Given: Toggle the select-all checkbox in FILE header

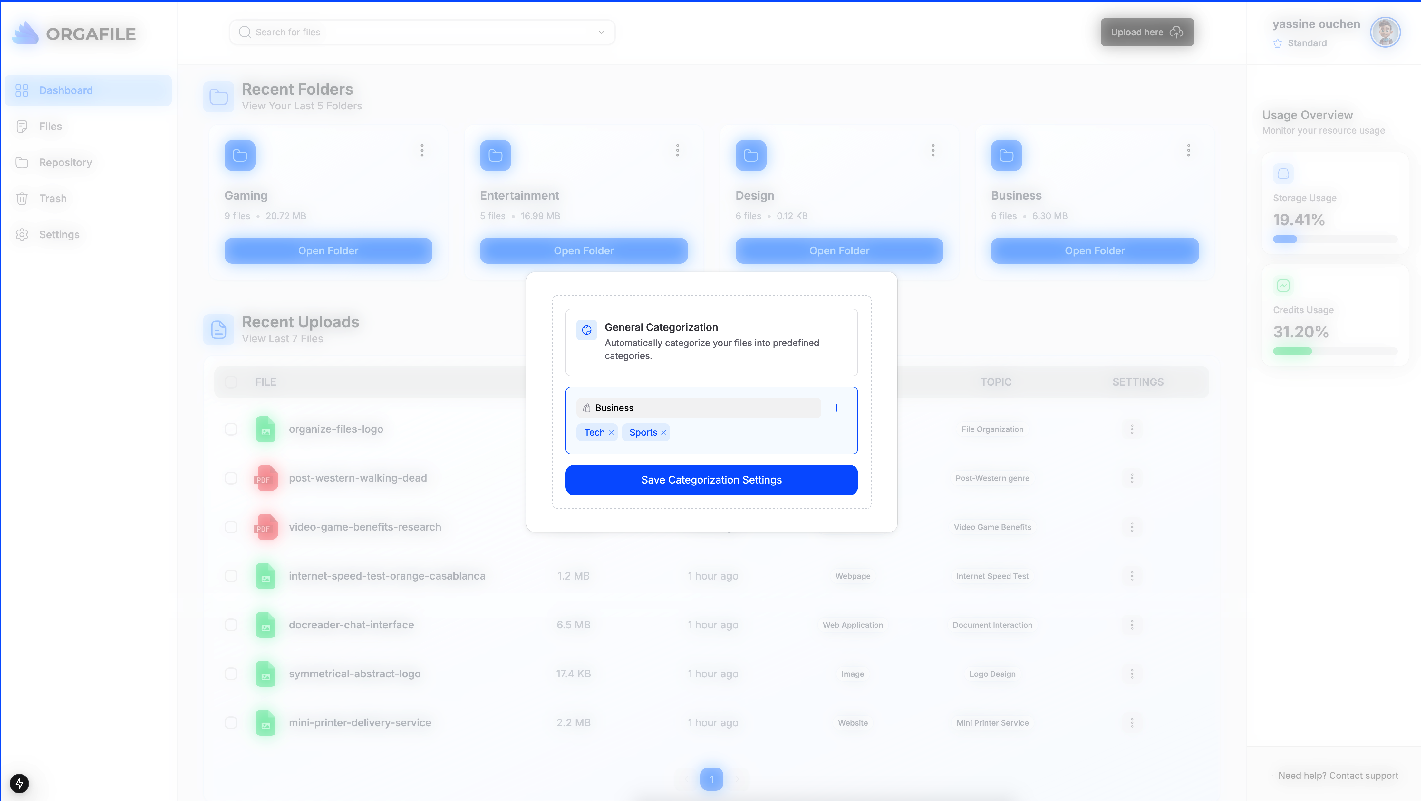Looking at the screenshot, I should click(x=231, y=382).
